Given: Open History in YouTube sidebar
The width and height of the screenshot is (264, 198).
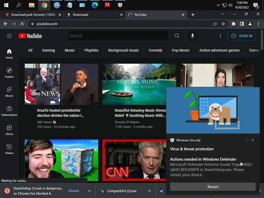Looking at the screenshot, I should click(9, 149).
